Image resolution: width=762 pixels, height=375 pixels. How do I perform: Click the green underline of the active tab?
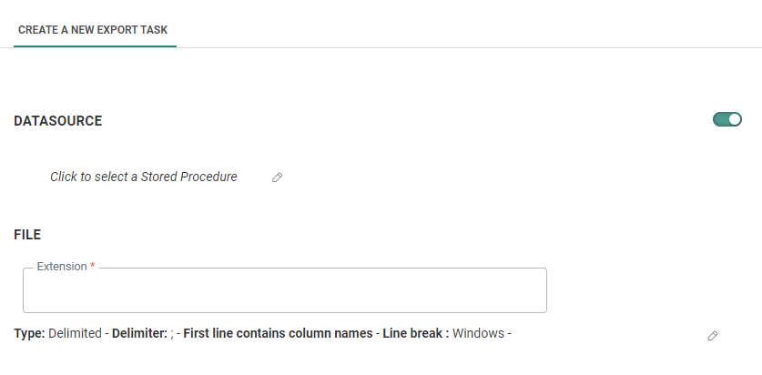[95, 46]
